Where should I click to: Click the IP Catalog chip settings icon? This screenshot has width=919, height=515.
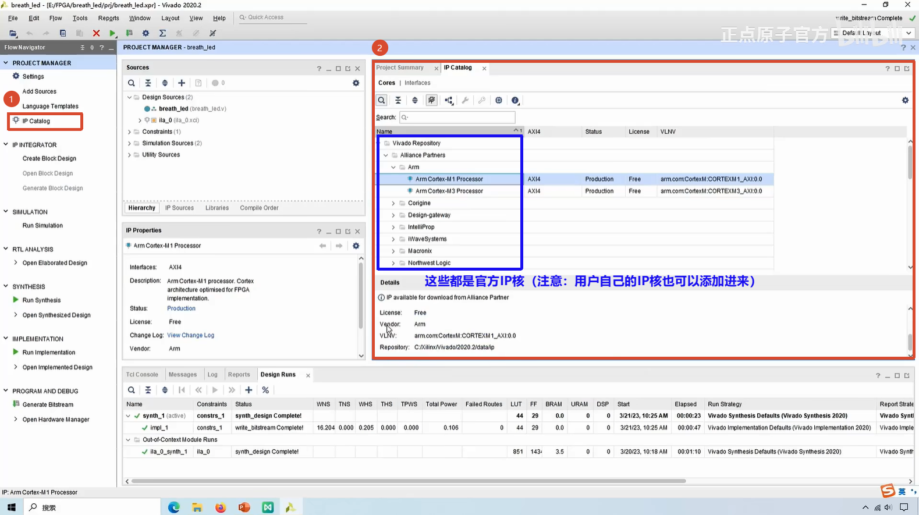499,100
